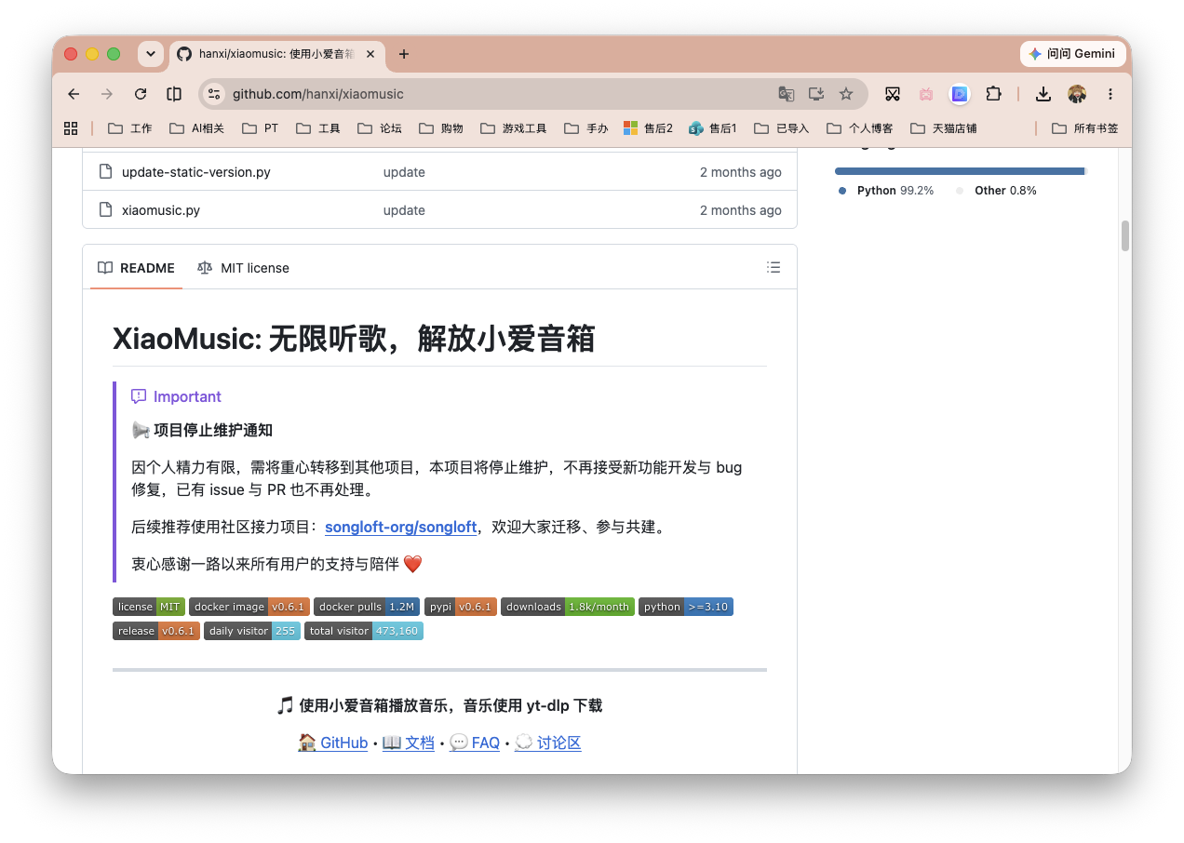Go back to the previous page

74,94
